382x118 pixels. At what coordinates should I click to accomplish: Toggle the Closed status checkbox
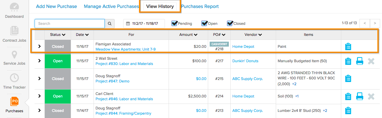[x=230, y=23]
